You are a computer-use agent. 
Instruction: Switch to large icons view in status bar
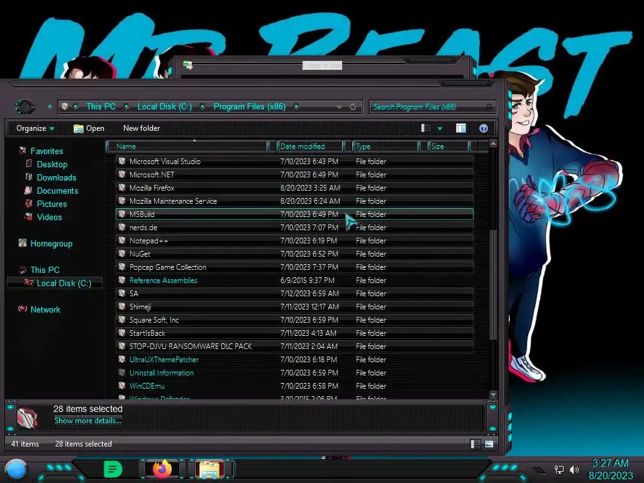pos(489,444)
